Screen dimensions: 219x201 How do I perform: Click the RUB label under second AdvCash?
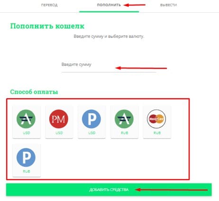coord(125,133)
